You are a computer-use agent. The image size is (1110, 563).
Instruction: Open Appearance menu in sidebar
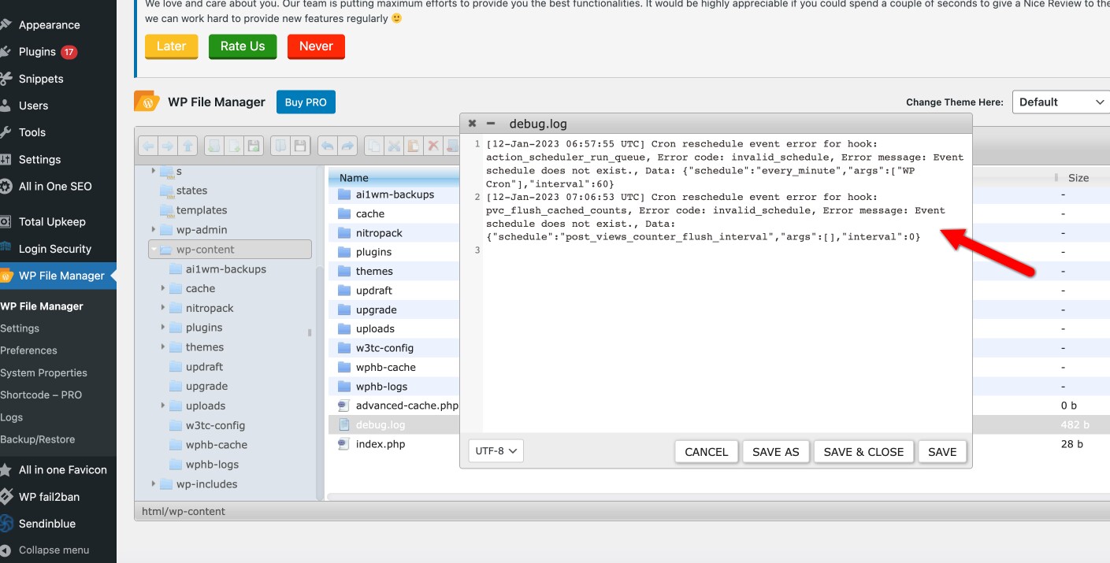[x=49, y=25]
